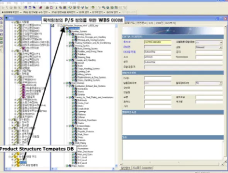Click the product icon beside Hull_Structure
This screenshot has height=173, width=228.
[x=70, y=83]
